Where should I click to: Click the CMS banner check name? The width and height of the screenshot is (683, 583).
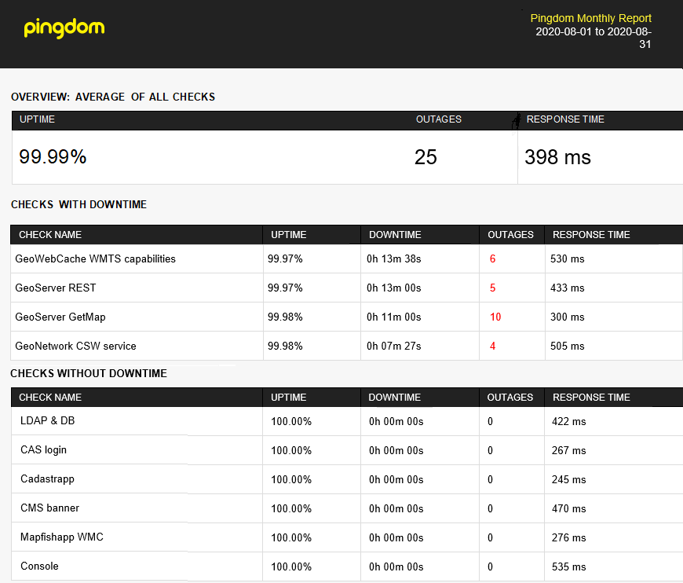49,508
